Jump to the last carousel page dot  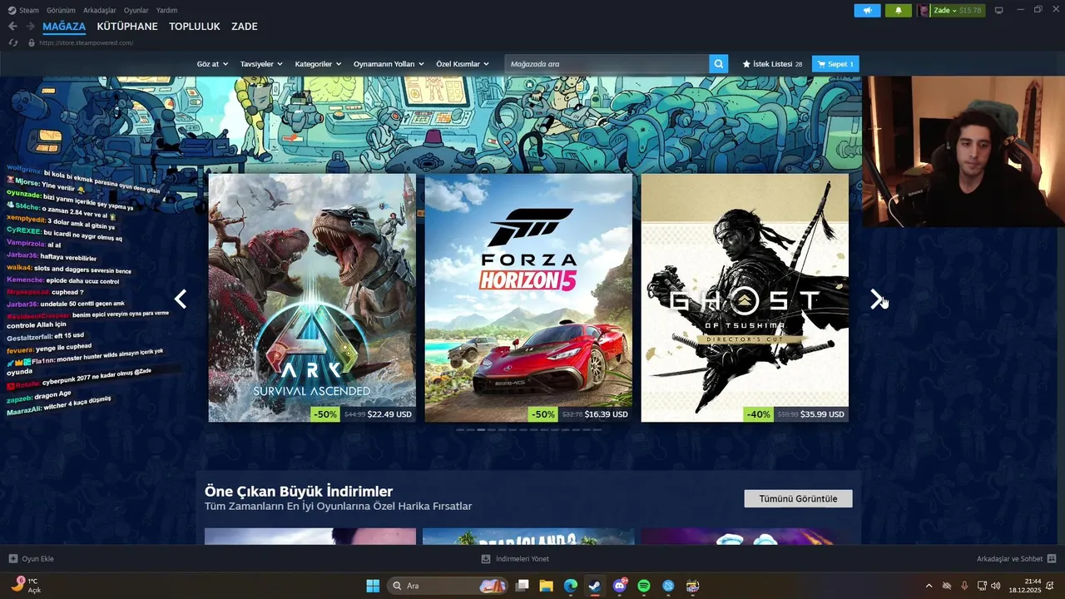click(x=597, y=430)
